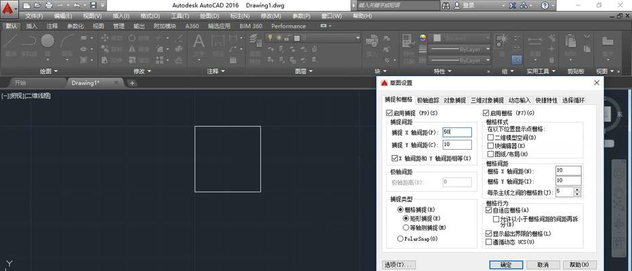The image size is (632, 271).
Task: Click the new drawing tab plus button
Action: 132,83
